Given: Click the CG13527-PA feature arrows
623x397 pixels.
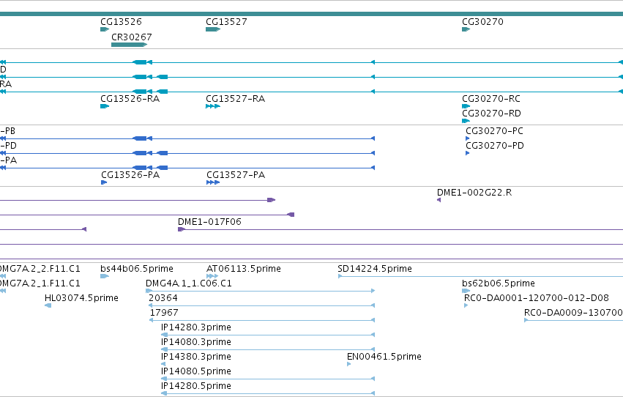Looking at the screenshot, I should click(213, 182).
